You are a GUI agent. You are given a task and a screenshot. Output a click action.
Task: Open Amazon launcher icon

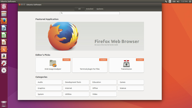click(x=4, y=56)
